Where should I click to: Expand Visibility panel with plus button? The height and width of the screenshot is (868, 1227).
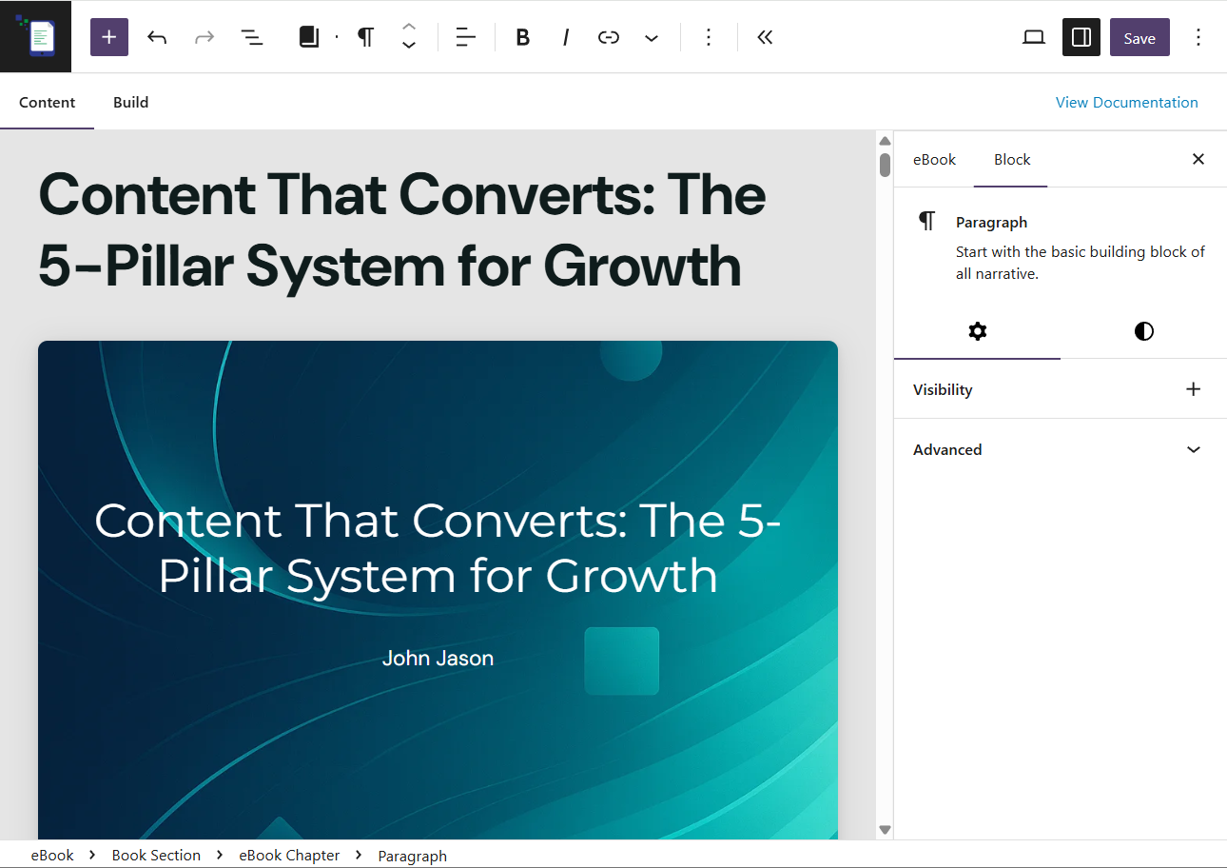coord(1193,389)
